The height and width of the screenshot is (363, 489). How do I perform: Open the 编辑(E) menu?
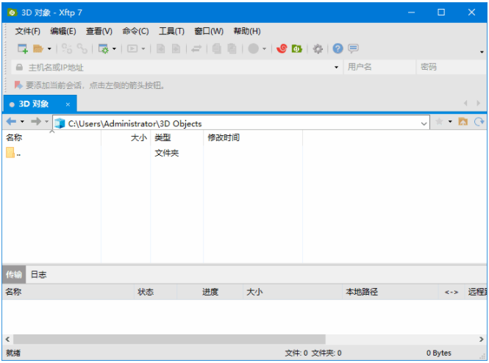63,31
